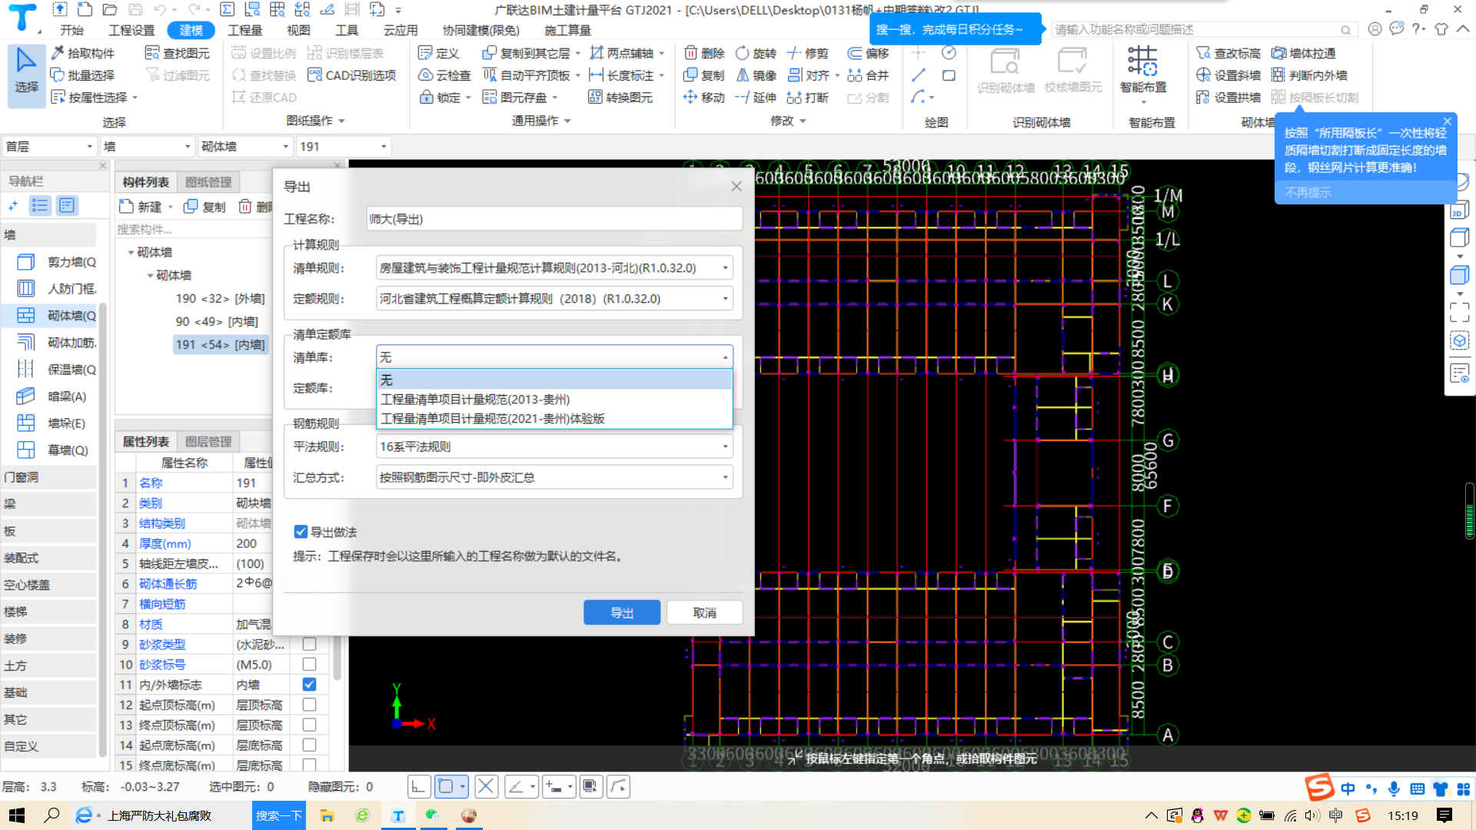Select 工程量清单项目计量规范(2013-贵州) option
Viewport: 1476px width, 830px height.
(554, 400)
